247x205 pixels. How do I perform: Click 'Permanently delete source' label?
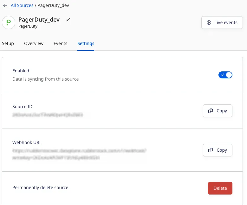tap(40, 188)
